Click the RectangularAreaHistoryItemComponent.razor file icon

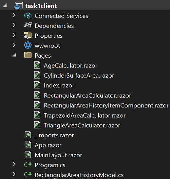[37, 105]
